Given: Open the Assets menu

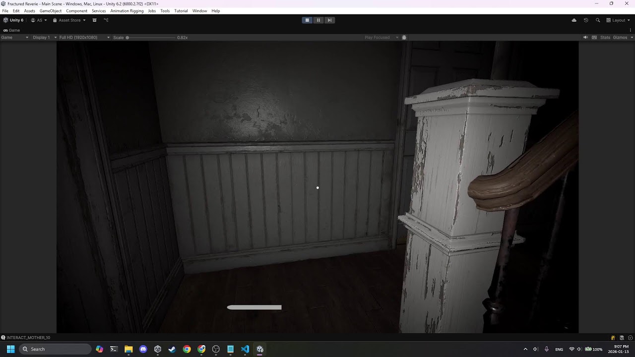Looking at the screenshot, I should (x=30, y=11).
